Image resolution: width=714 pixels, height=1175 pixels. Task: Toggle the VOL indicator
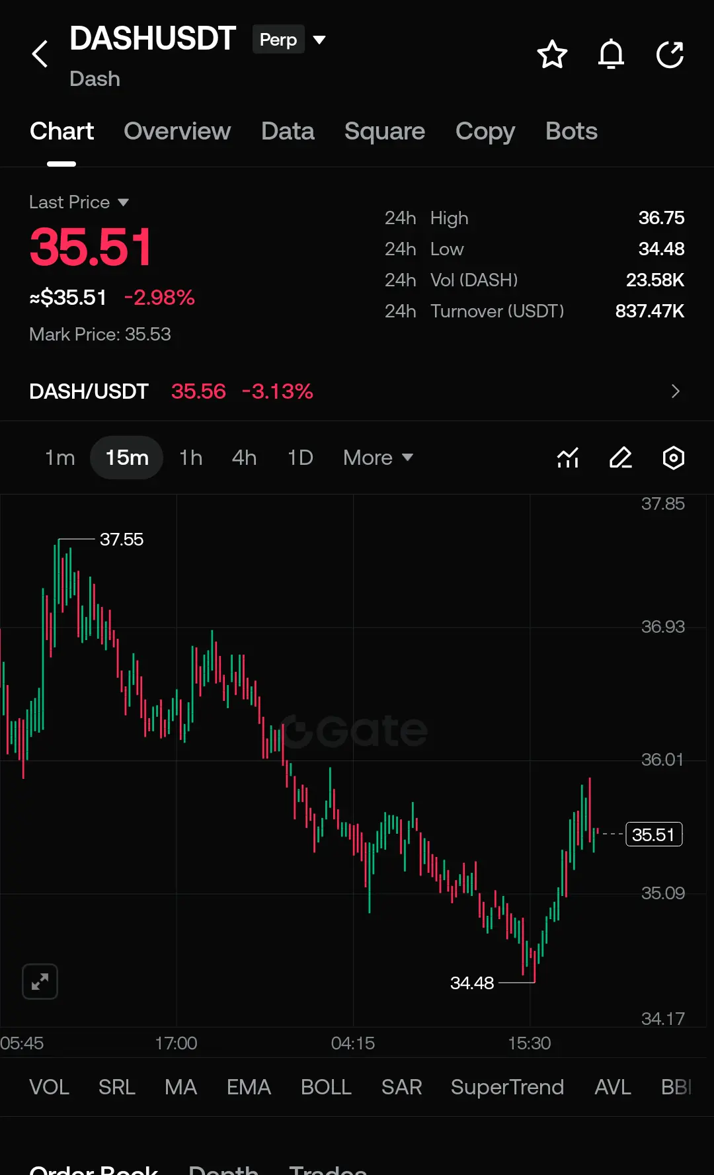pos(49,1087)
